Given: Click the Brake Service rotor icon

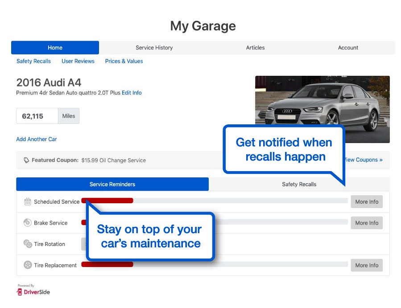Looking at the screenshot, I should tap(28, 222).
